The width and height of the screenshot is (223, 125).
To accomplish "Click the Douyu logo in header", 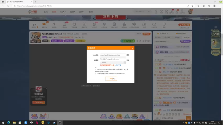I will (32, 12).
